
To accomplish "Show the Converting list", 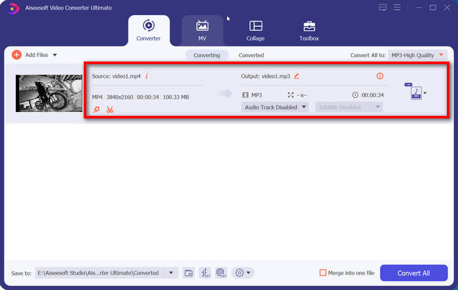I will click(x=207, y=55).
